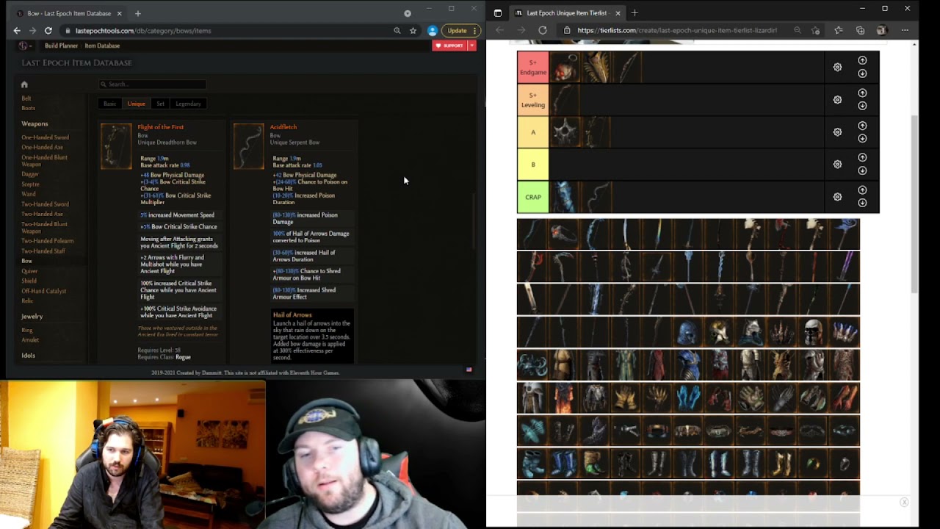Image resolution: width=940 pixels, height=529 pixels.
Task: Move S+ Endgame tier row up
Action: tap(862, 60)
